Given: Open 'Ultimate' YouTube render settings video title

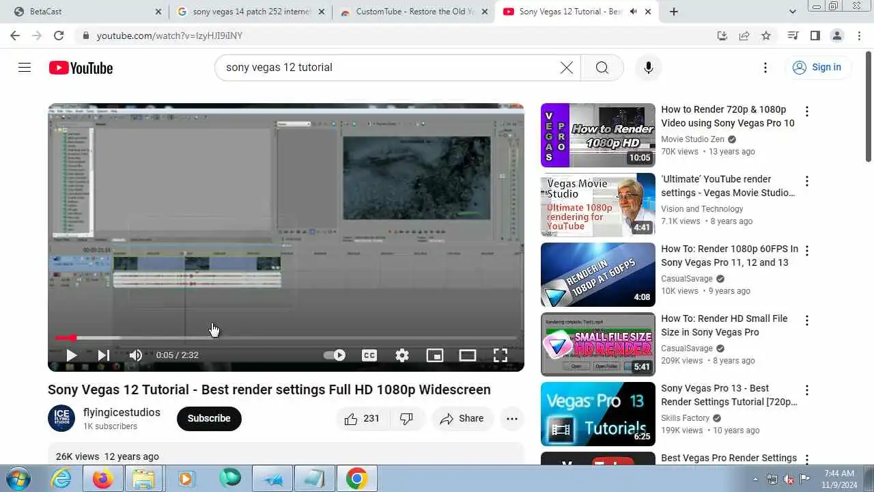Looking at the screenshot, I should point(728,186).
